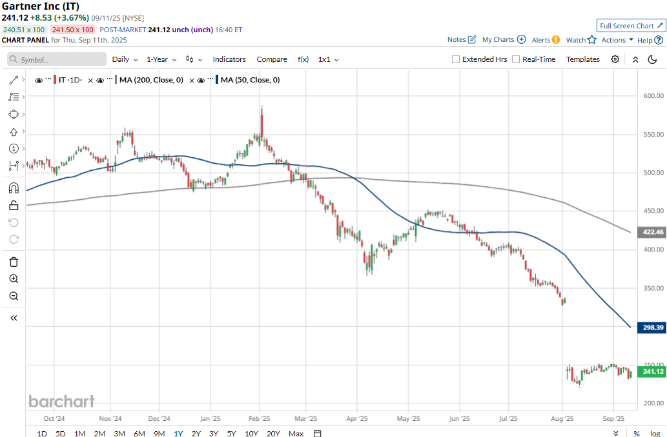Expand the measure tool submenu arrow
Screen dimensions: 667x437
pyautogui.click(x=23, y=165)
